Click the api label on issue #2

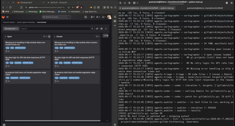[56, 63]
